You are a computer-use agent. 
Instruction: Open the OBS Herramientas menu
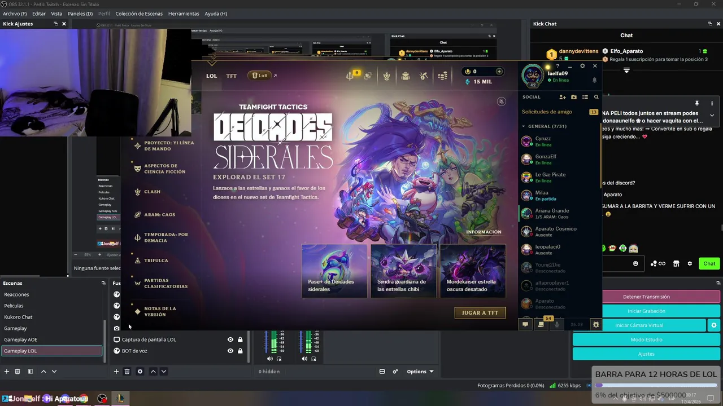tap(184, 14)
